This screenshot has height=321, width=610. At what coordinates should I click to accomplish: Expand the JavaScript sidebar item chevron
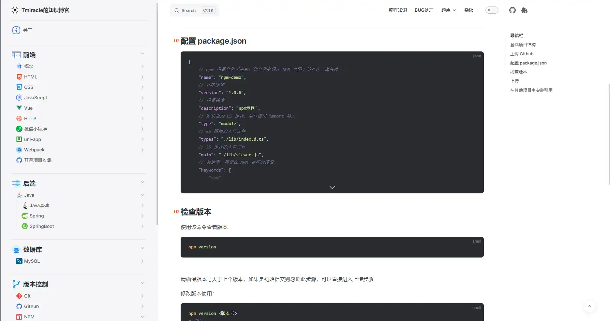pos(142,98)
